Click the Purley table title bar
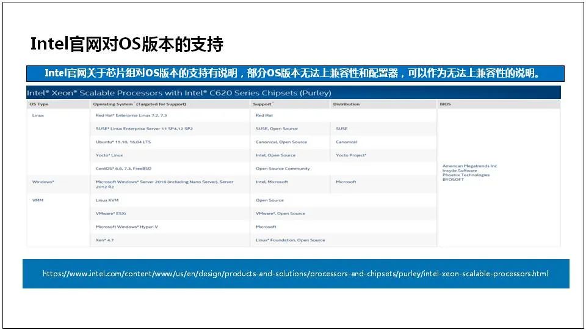 (x=294, y=92)
